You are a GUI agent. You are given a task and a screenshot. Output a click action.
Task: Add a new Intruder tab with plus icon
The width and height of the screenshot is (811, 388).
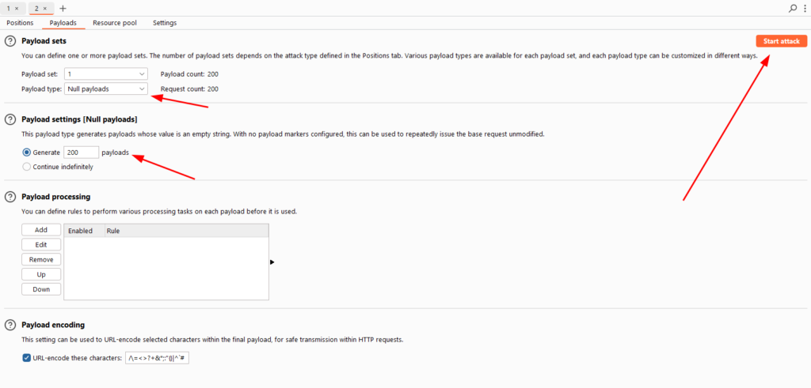tap(63, 8)
